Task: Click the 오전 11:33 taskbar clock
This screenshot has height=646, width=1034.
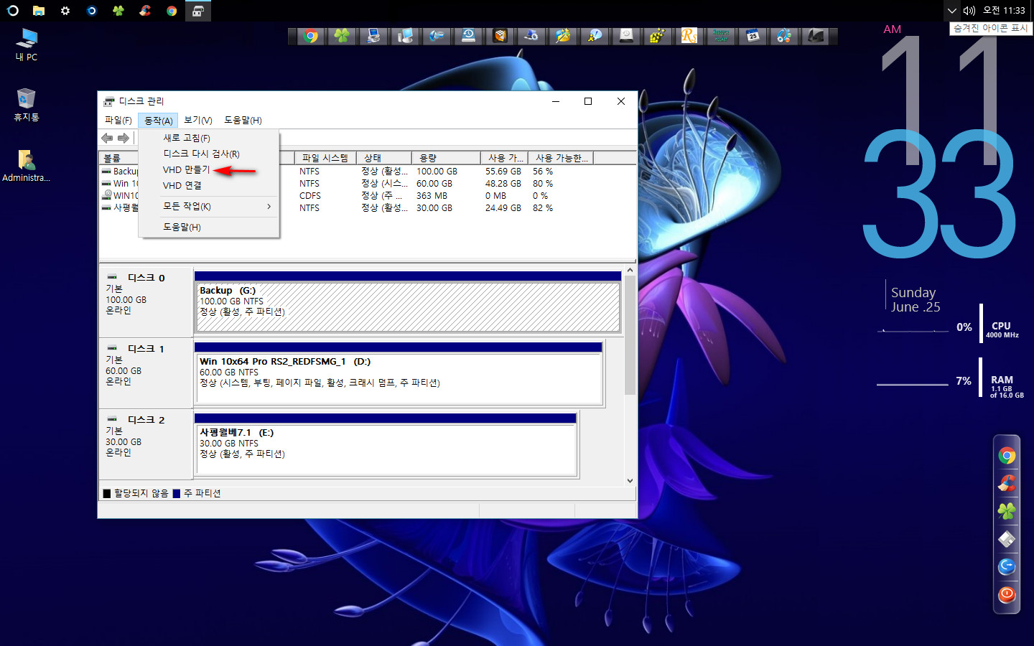Action: [1004, 11]
